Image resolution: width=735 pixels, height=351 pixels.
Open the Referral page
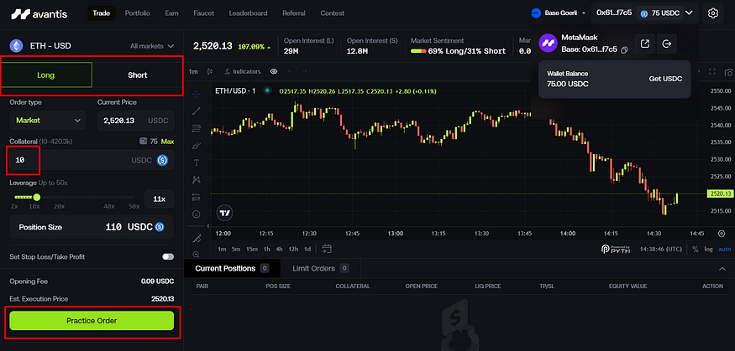[x=294, y=13]
